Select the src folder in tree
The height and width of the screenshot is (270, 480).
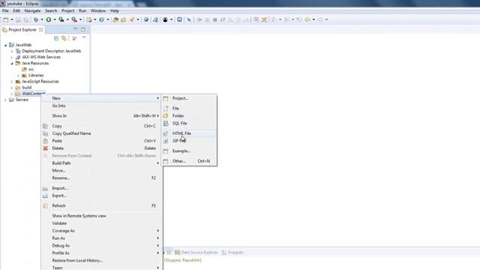click(28, 70)
